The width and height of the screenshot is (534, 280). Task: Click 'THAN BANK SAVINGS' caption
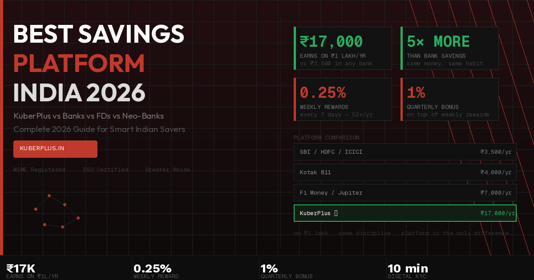[x=436, y=56]
